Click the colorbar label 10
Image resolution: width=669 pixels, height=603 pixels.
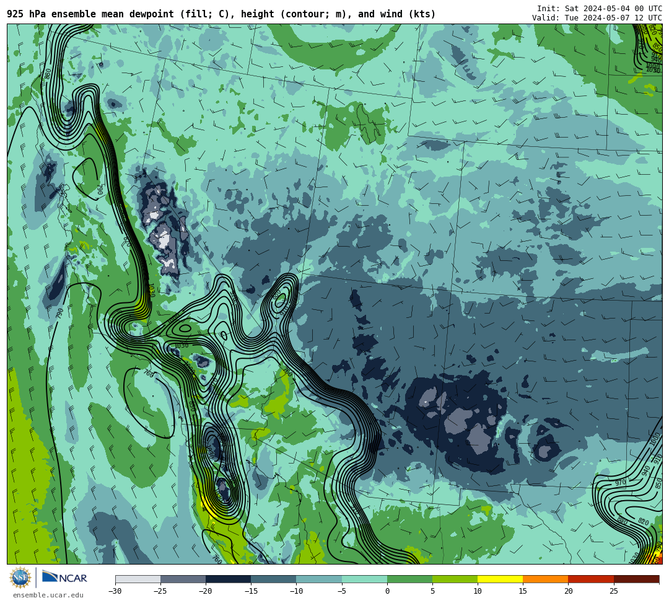click(478, 591)
